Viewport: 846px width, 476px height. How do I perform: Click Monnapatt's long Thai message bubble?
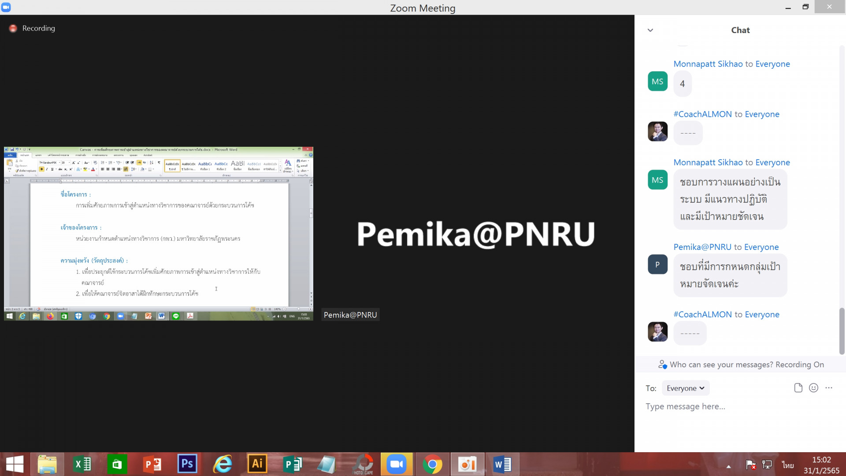click(x=730, y=199)
